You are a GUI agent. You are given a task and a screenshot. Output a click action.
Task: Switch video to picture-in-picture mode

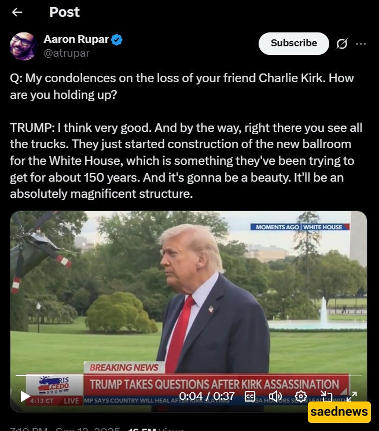point(326,396)
